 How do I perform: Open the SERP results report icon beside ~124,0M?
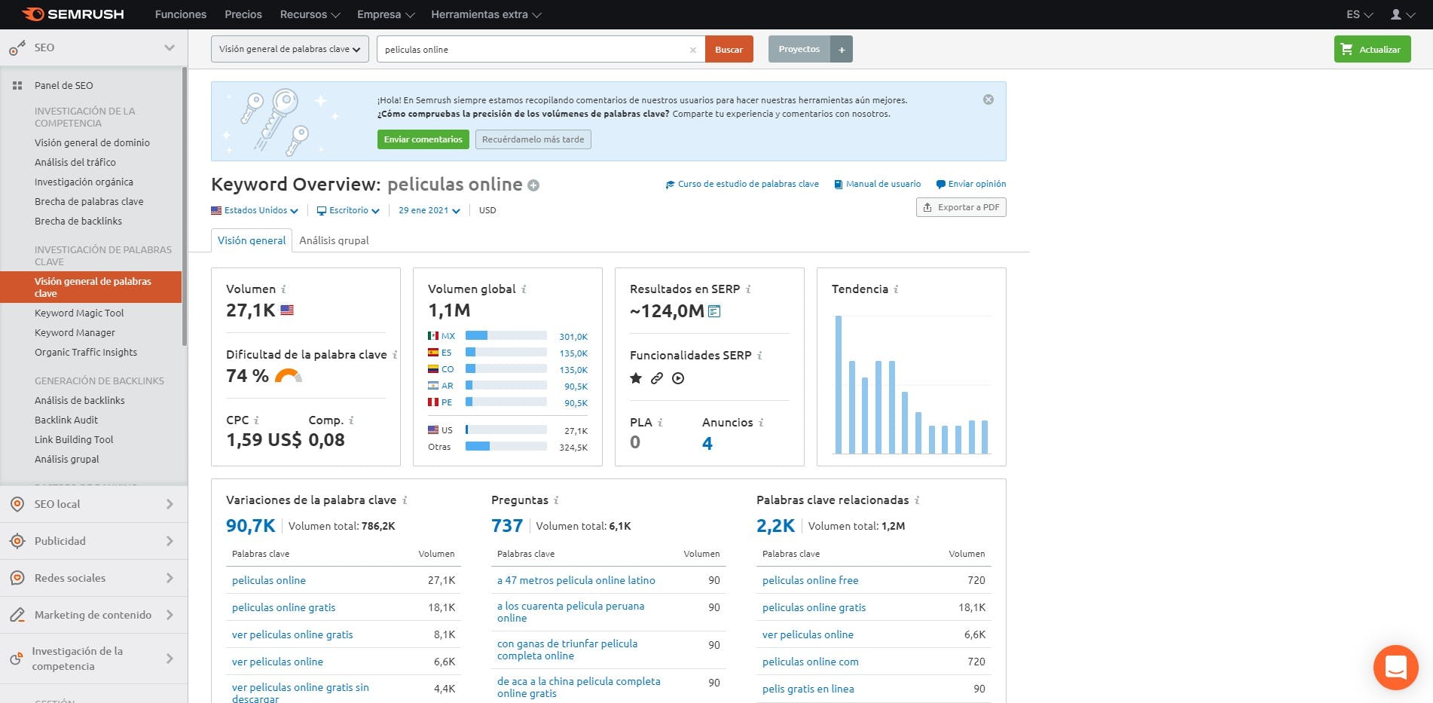point(714,310)
